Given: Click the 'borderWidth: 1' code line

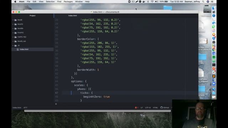Looking at the screenshot, I should point(88,70).
